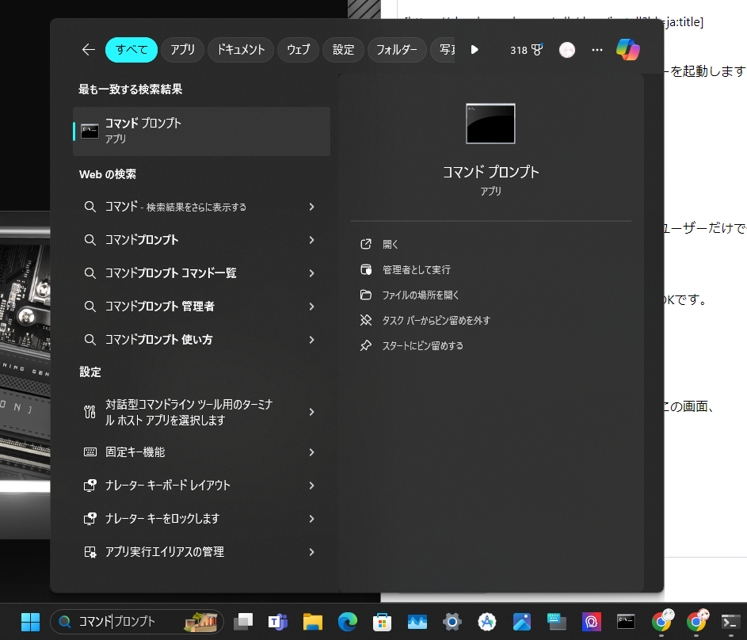Viewport: 747px width, 640px height.
Task: Switch to the 設定 filter tab
Action: (344, 50)
